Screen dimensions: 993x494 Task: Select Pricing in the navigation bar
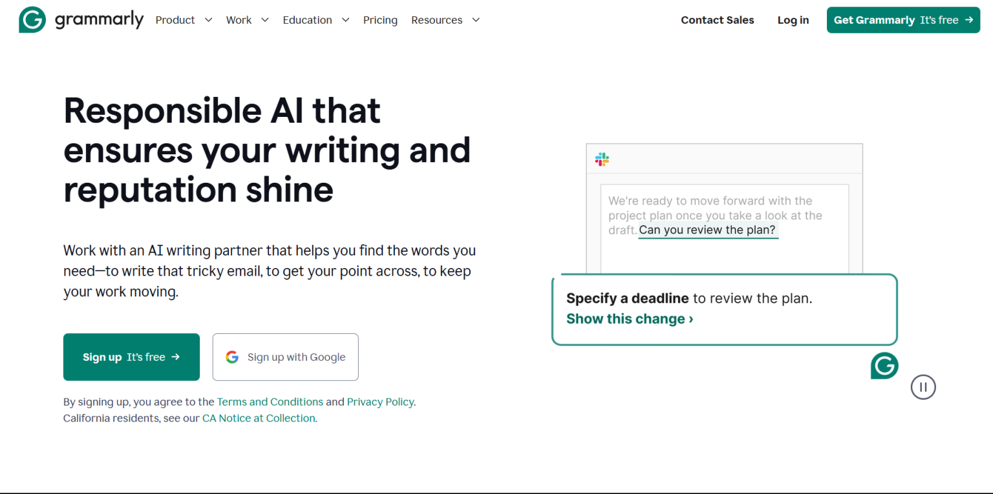click(380, 20)
